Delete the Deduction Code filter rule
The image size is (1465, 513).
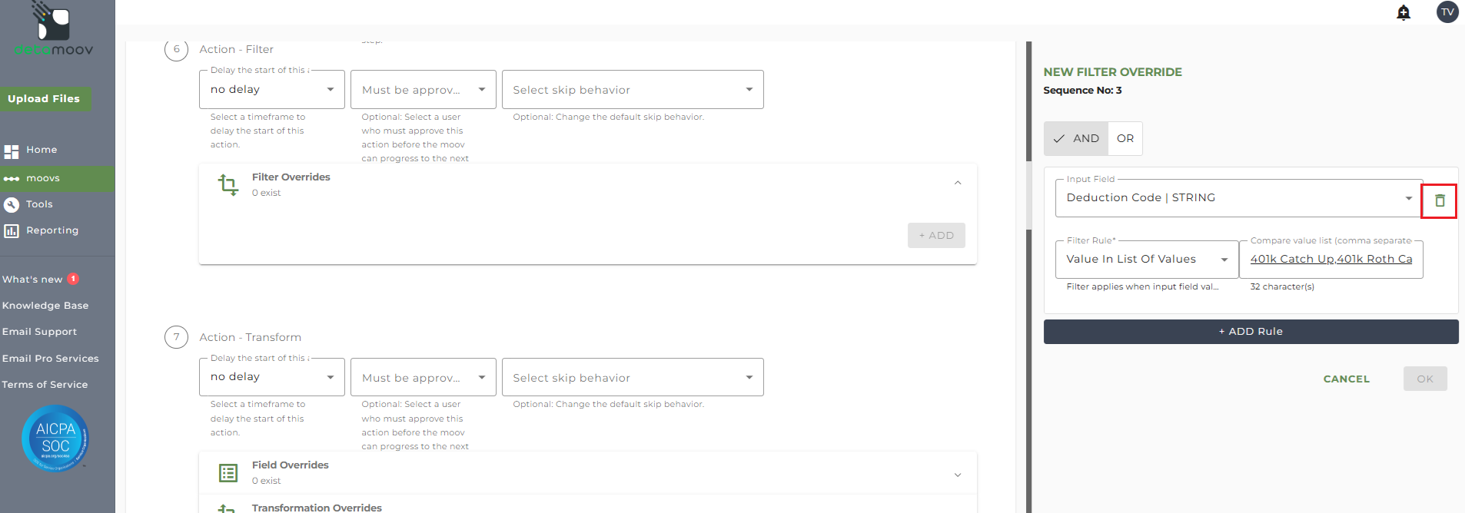[x=1440, y=200]
